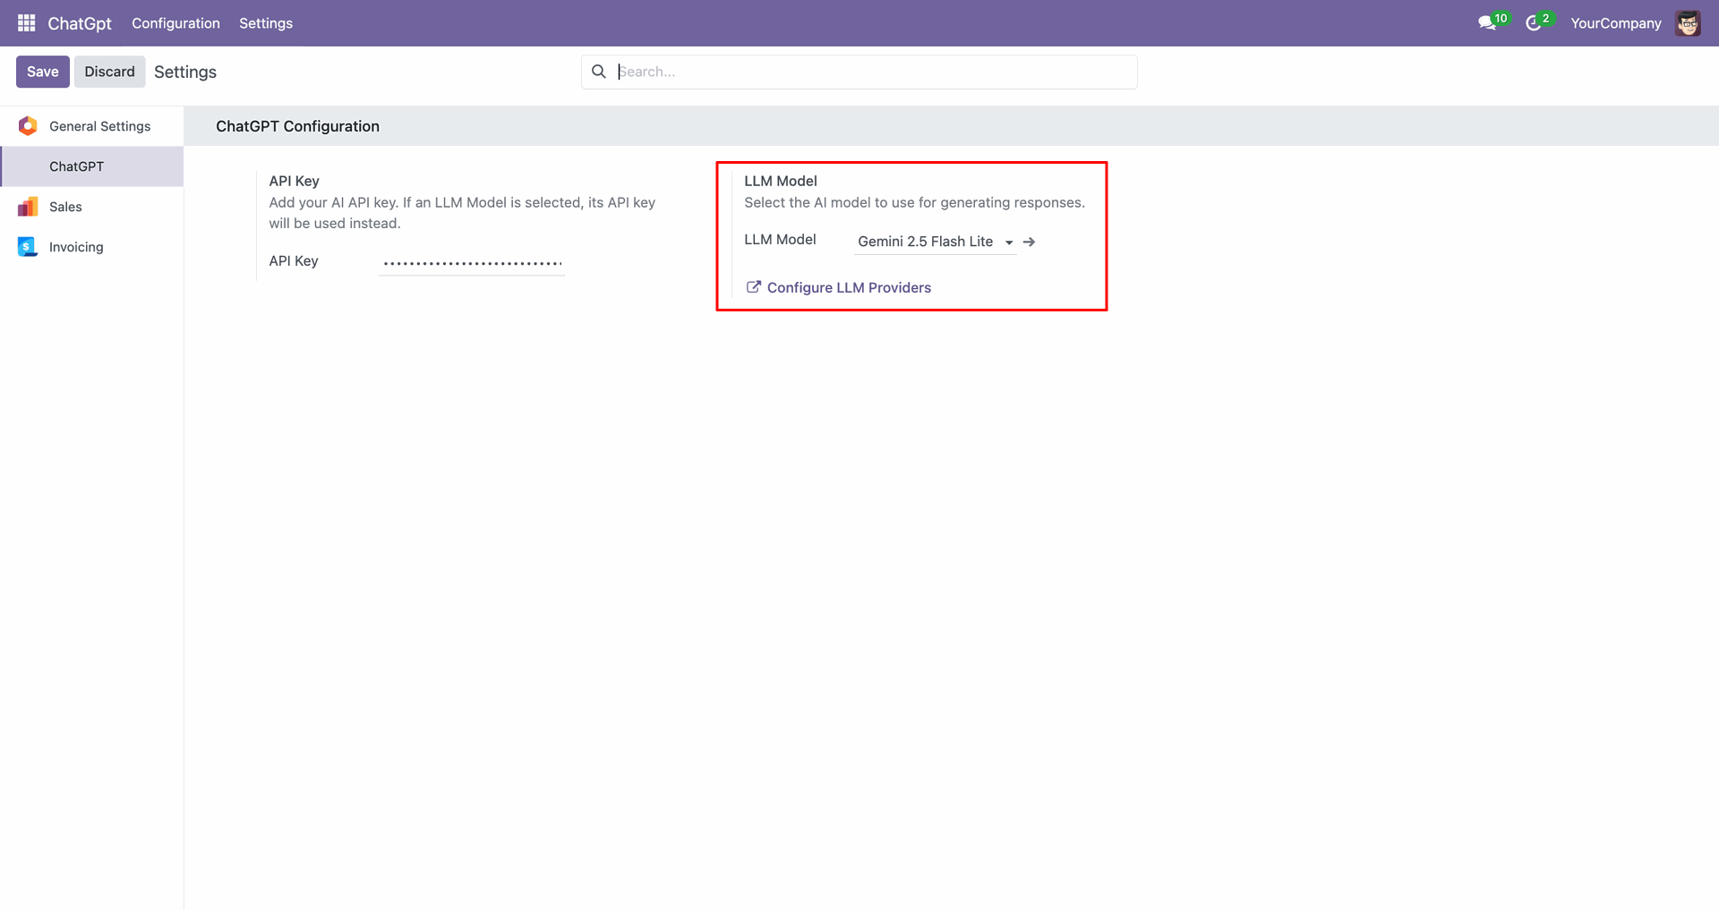Click the search magnifier icon
The width and height of the screenshot is (1719, 910).
599,72
